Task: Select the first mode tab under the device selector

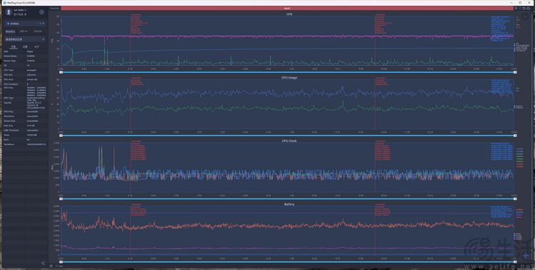Action: point(10,31)
